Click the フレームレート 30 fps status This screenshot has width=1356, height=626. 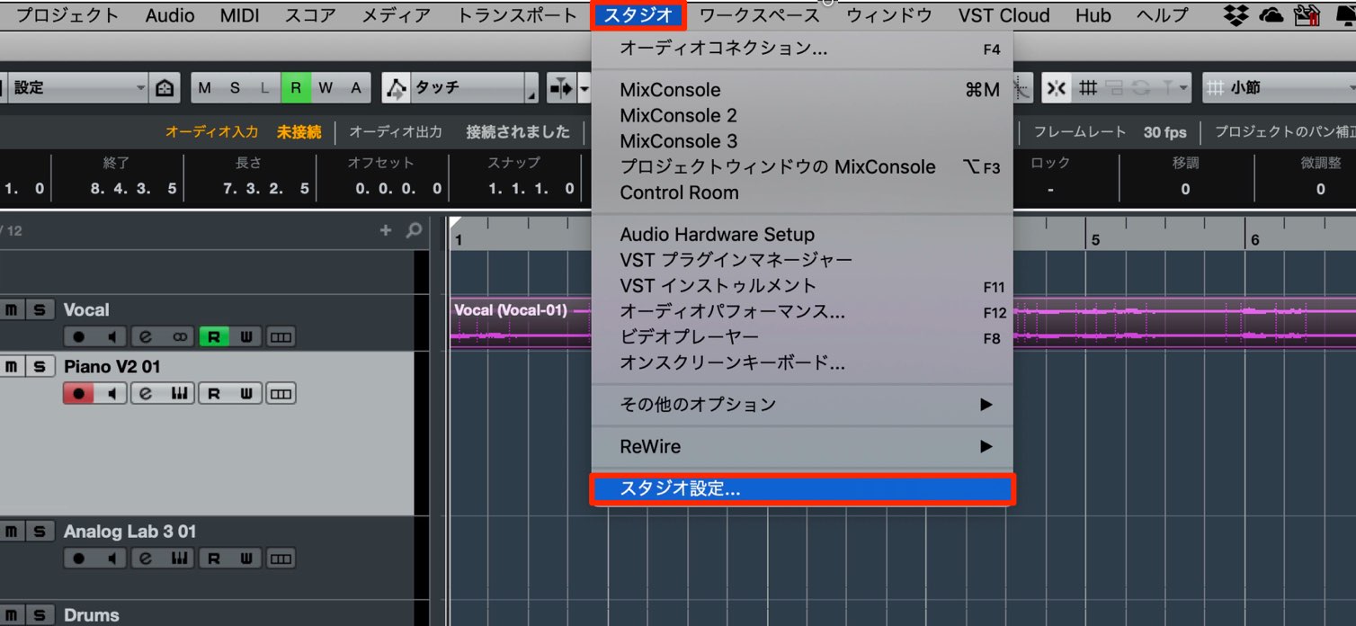point(1110,131)
